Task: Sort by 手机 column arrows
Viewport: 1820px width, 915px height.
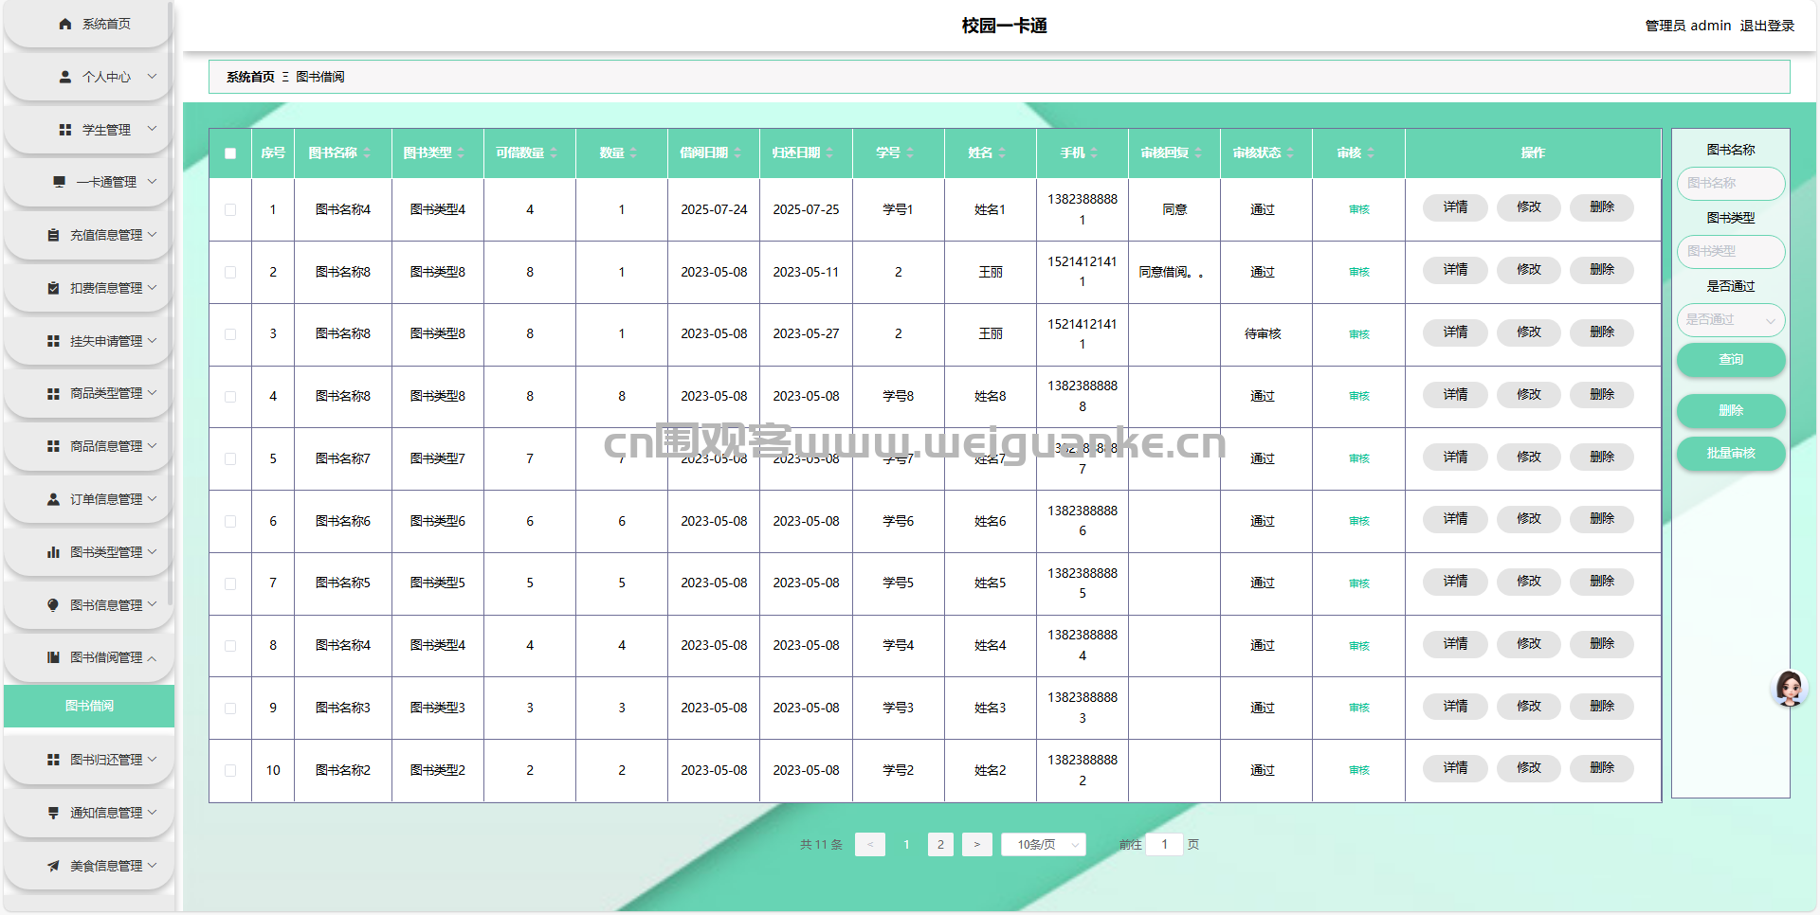Action: [x=1094, y=152]
